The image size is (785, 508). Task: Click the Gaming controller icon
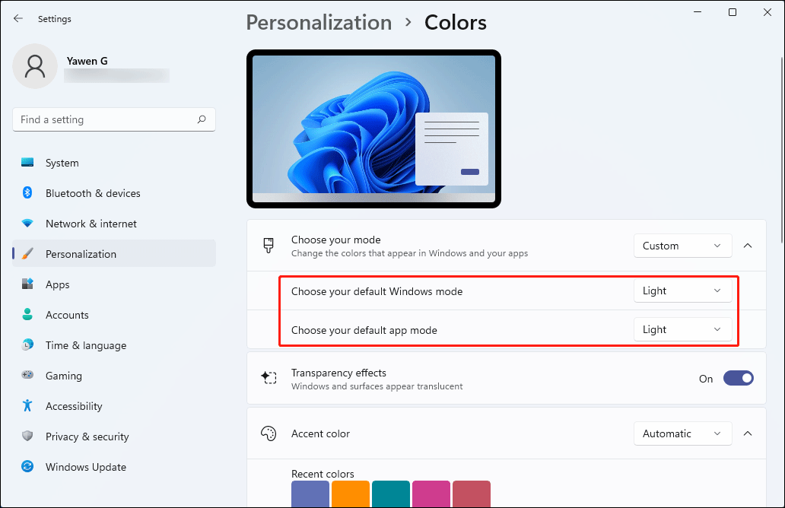pyautogui.click(x=27, y=375)
